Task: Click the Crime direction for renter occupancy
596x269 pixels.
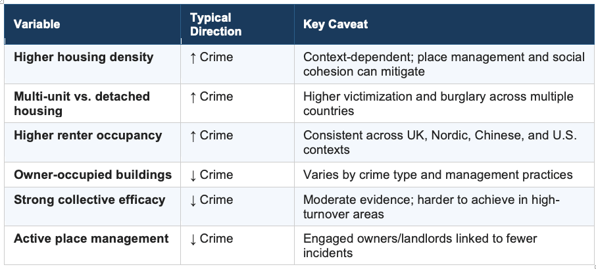Action: click(211, 135)
